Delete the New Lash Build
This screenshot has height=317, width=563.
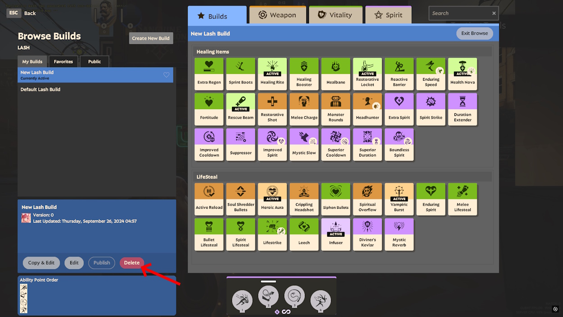(x=132, y=263)
